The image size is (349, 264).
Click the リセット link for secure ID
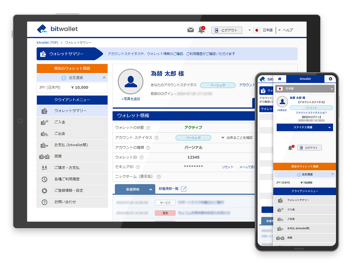(x=227, y=167)
